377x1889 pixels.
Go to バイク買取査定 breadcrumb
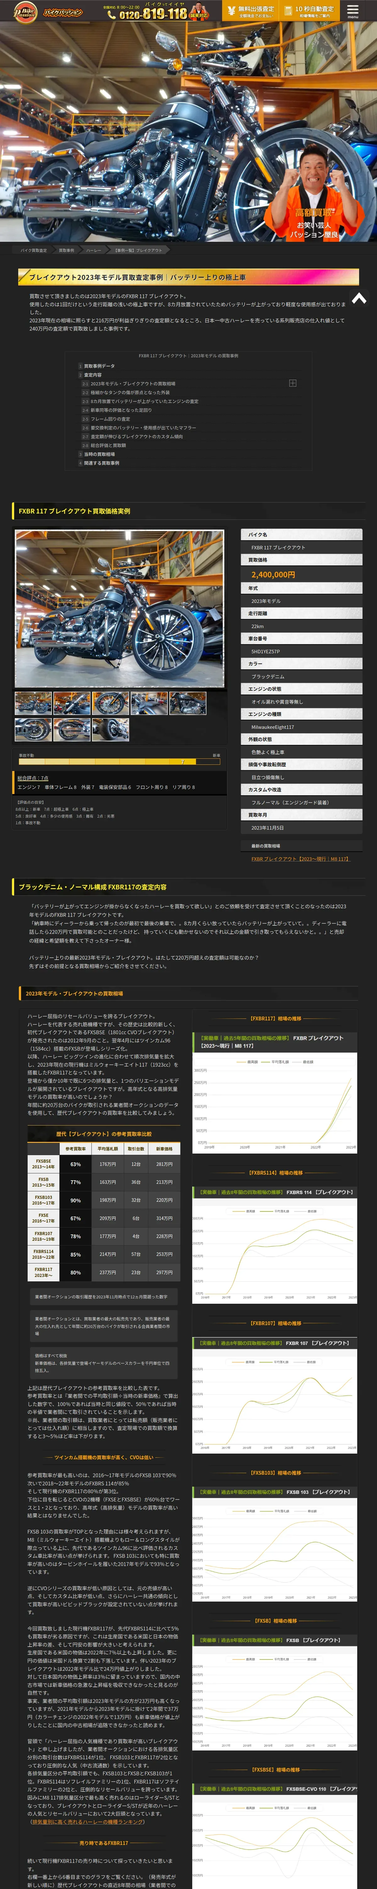tap(34, 250)
